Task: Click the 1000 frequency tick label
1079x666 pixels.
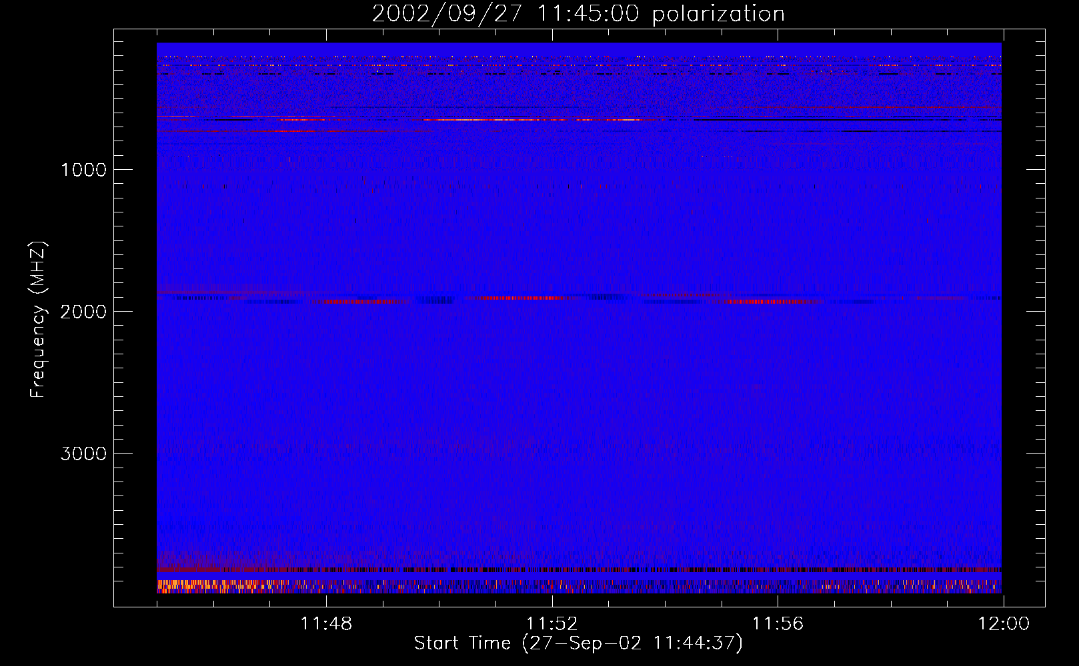Action: pos(83,170)
